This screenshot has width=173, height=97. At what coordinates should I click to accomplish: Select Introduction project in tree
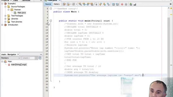click(x=13, y=25)
